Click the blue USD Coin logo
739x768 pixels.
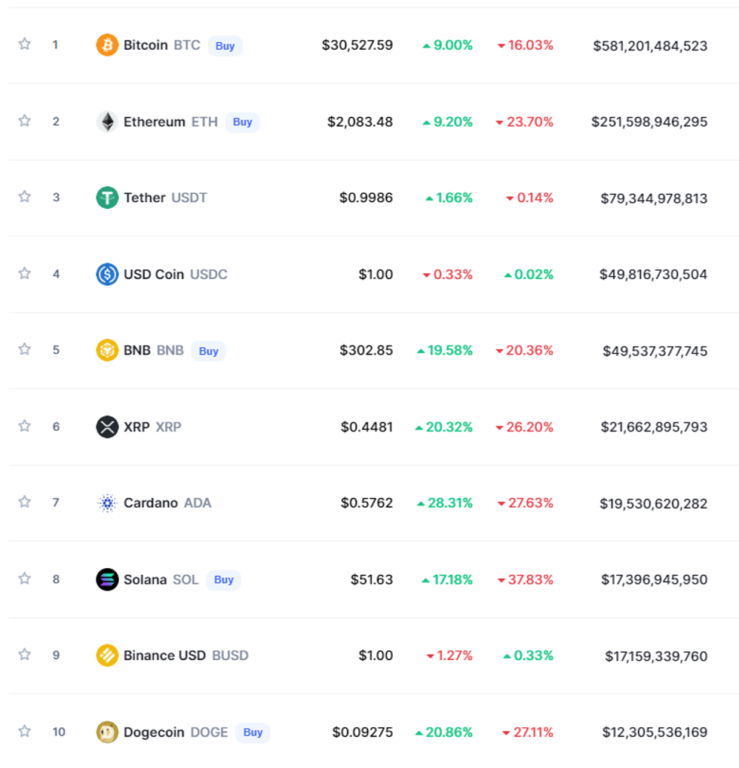(x=107, y=274)
